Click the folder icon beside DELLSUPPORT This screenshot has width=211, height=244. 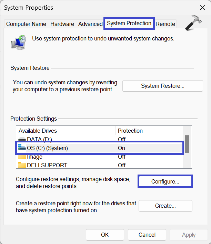[22, 165]
